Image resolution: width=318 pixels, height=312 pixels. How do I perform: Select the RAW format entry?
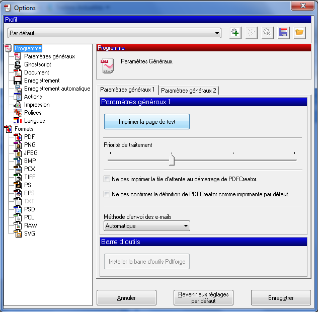pos(31,225)
